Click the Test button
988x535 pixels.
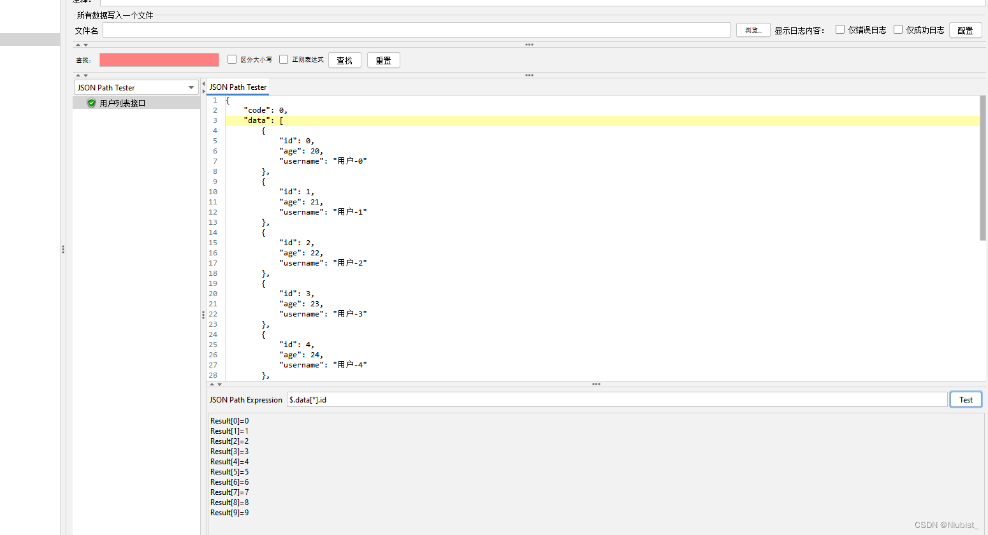(966, 399)
